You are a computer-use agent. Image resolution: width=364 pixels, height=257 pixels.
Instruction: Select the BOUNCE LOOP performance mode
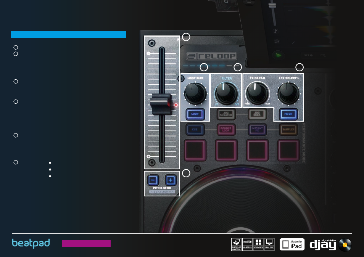point(226,129)
